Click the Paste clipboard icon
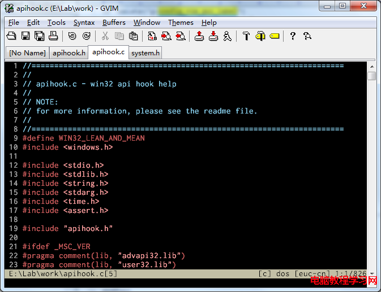Image resolution: width=381 pixels, height=292 pixels. click(133, 36)
